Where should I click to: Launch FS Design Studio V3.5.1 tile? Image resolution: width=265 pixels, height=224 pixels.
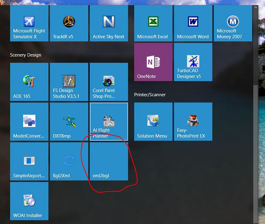(69, 82)
